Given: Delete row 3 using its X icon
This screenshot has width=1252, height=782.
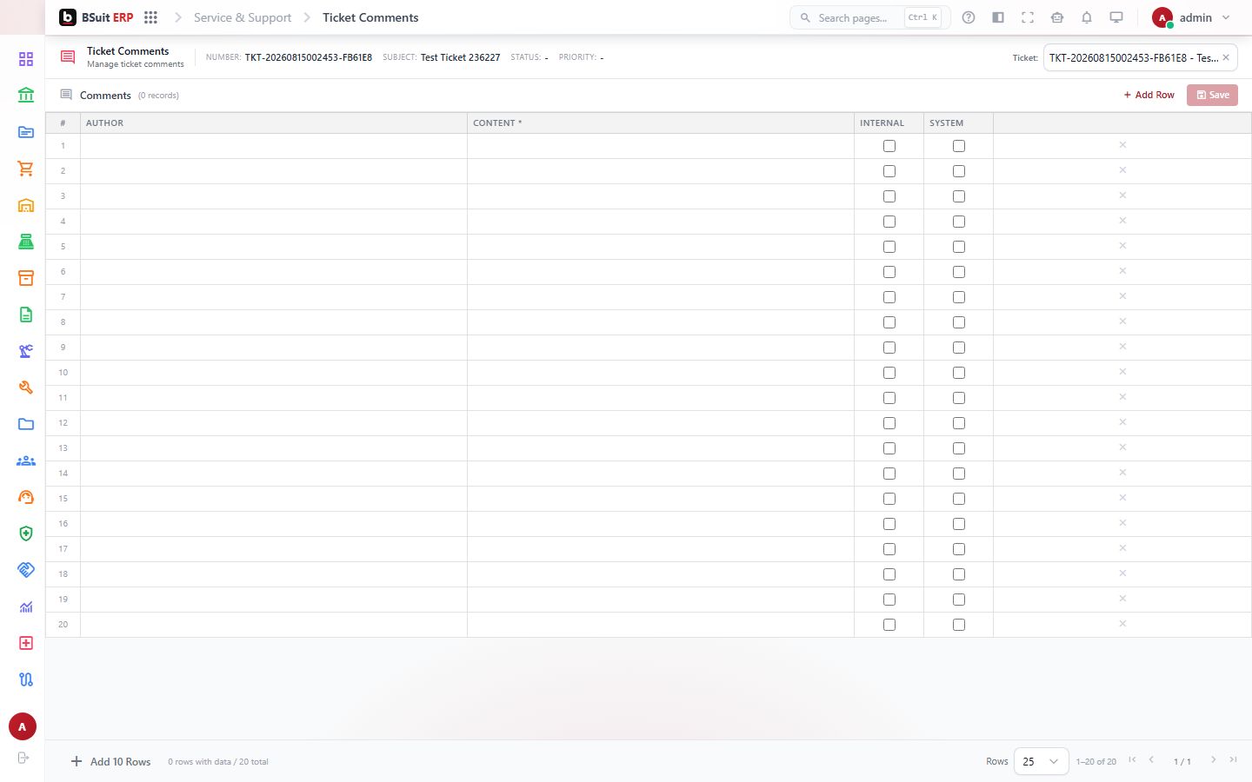Looking at the screenshot, I should pos(1122,195).
